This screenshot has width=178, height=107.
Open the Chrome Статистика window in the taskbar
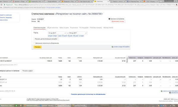point(63,106)
